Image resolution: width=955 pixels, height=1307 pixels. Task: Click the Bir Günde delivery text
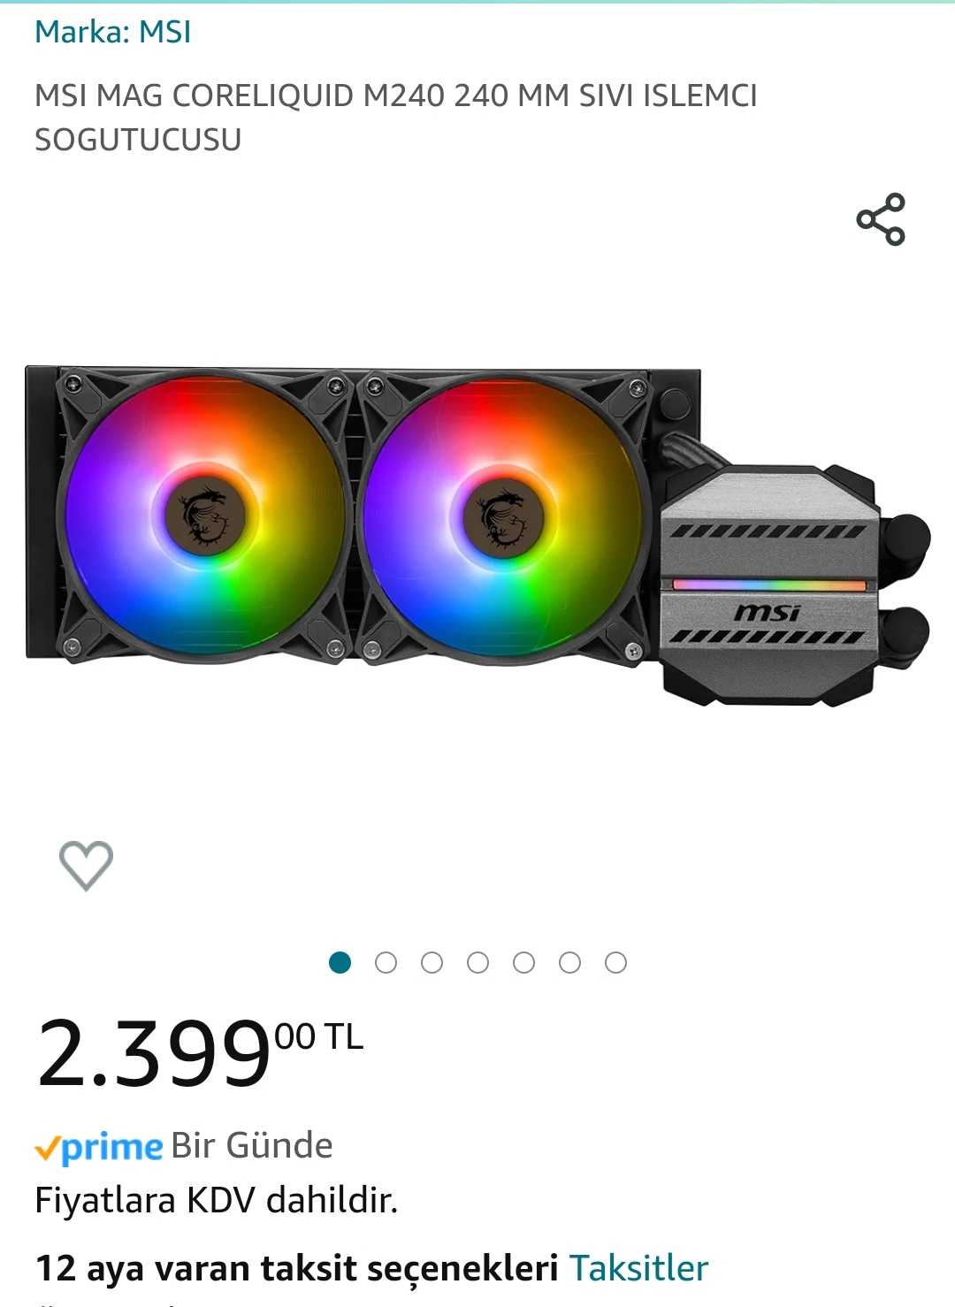pos(252,1145)
